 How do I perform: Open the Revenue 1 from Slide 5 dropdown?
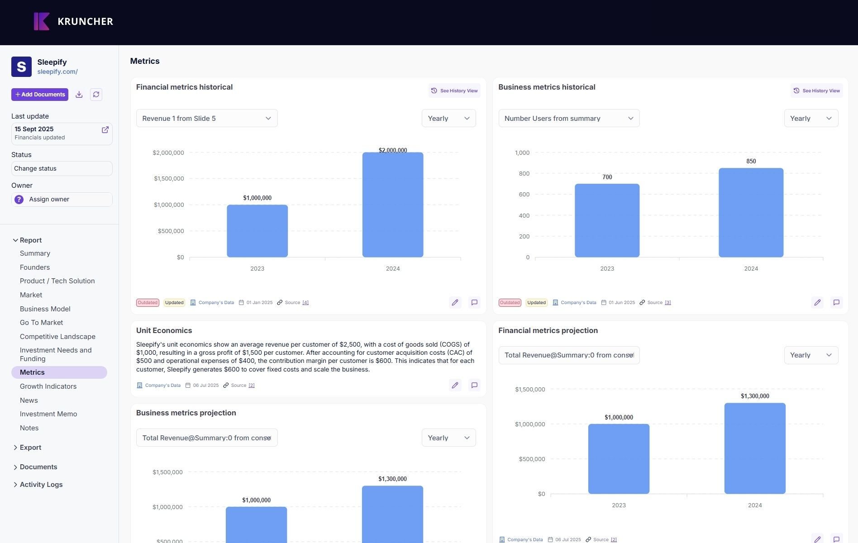click(x=207, y=119)
